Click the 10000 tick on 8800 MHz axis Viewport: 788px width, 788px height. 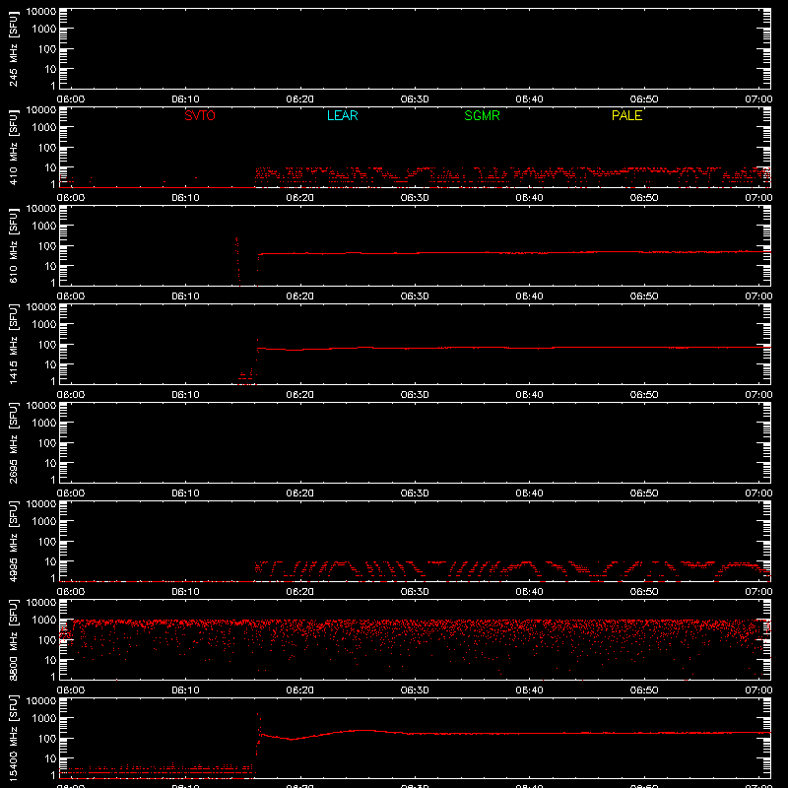coord(40,603)
